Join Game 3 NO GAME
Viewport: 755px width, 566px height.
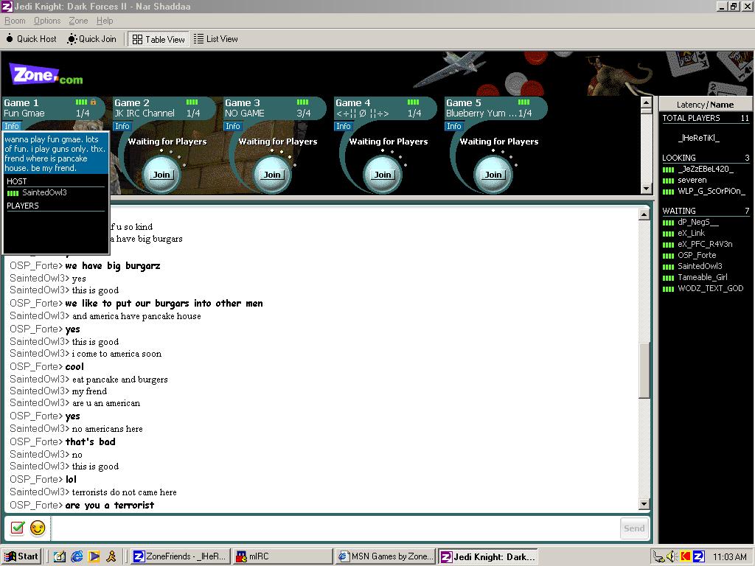click(x=272, y=175)
